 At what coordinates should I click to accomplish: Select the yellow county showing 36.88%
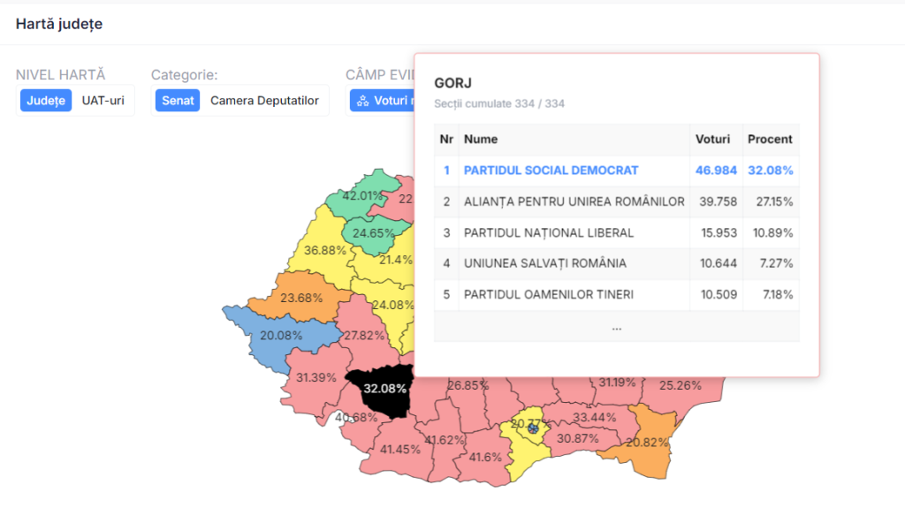(324, 251)
